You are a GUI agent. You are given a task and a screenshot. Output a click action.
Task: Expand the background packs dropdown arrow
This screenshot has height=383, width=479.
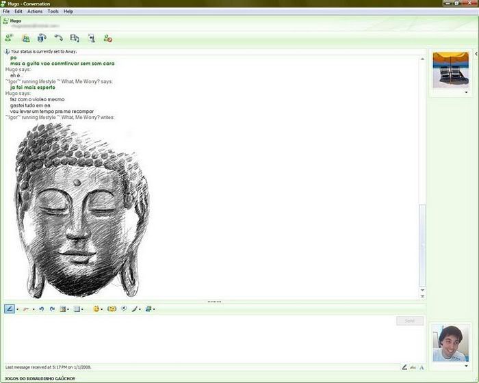coord(154,309)
